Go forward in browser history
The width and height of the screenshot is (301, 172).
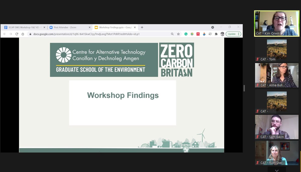pos(11,34)
